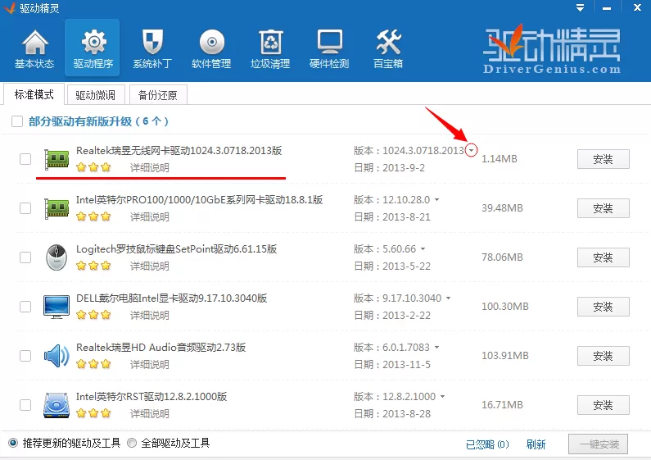Screen dimensions: 651x460
Task: Open the 已忽略 (0) link
Action: tap(487, 444)
